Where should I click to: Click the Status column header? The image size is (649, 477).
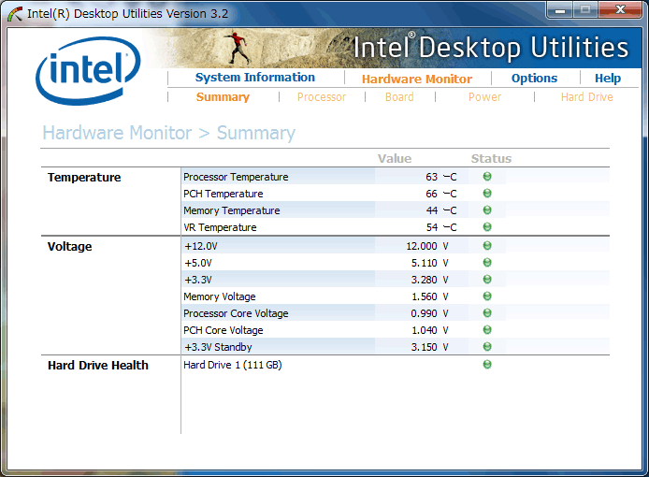(491, 159)
